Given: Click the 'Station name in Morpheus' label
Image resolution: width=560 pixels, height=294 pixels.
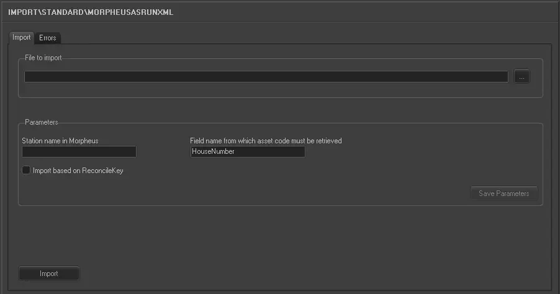Looking at the screenshot, I should click(x=60, y=141).
